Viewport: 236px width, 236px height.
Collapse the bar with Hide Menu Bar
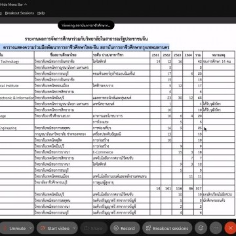pos(14,4)
